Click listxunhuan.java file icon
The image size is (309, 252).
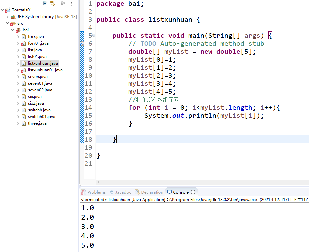24,63
